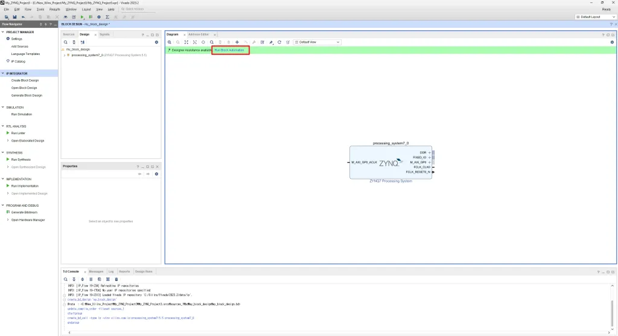Zoom in on the block diagram
Image resolution: width=618 pixels, height=336 pixels.
click(170, 42)
